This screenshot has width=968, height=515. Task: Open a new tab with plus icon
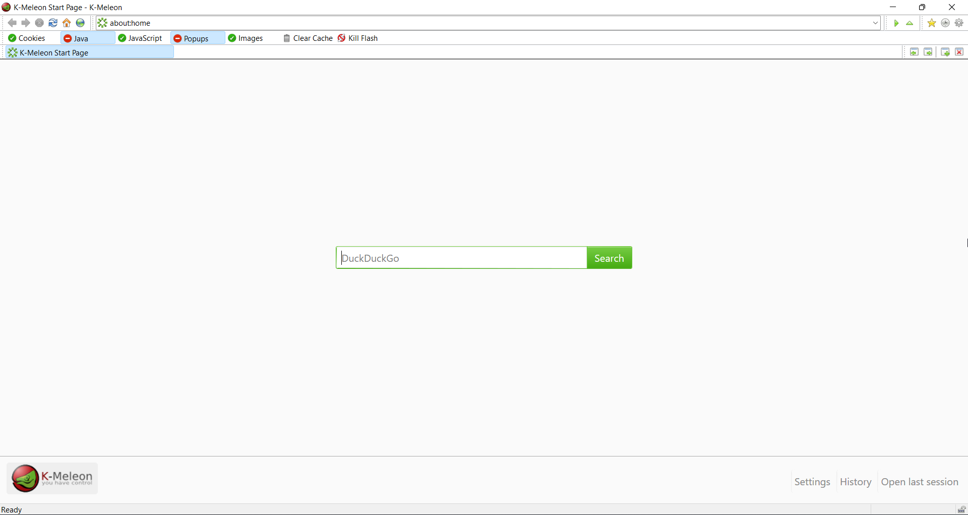[x=945, y=52]
